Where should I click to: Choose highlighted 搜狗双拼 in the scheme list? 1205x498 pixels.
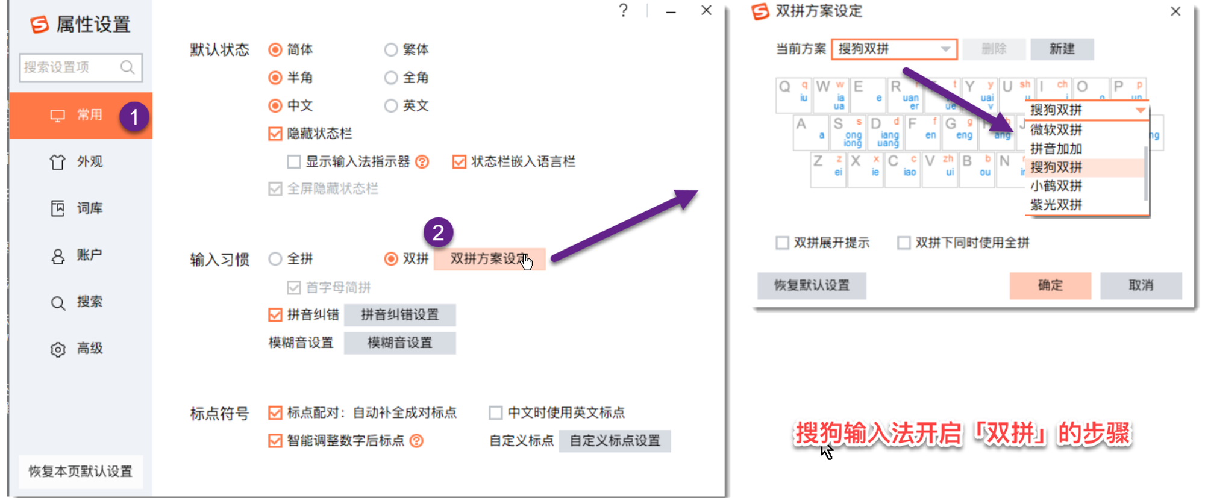point(1084,167)
